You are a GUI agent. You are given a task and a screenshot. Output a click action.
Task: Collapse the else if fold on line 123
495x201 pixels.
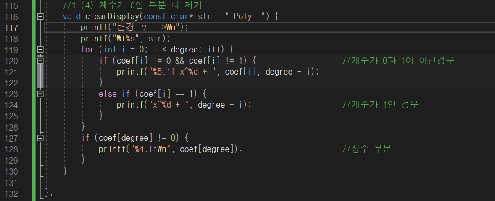tap(40, 94)
